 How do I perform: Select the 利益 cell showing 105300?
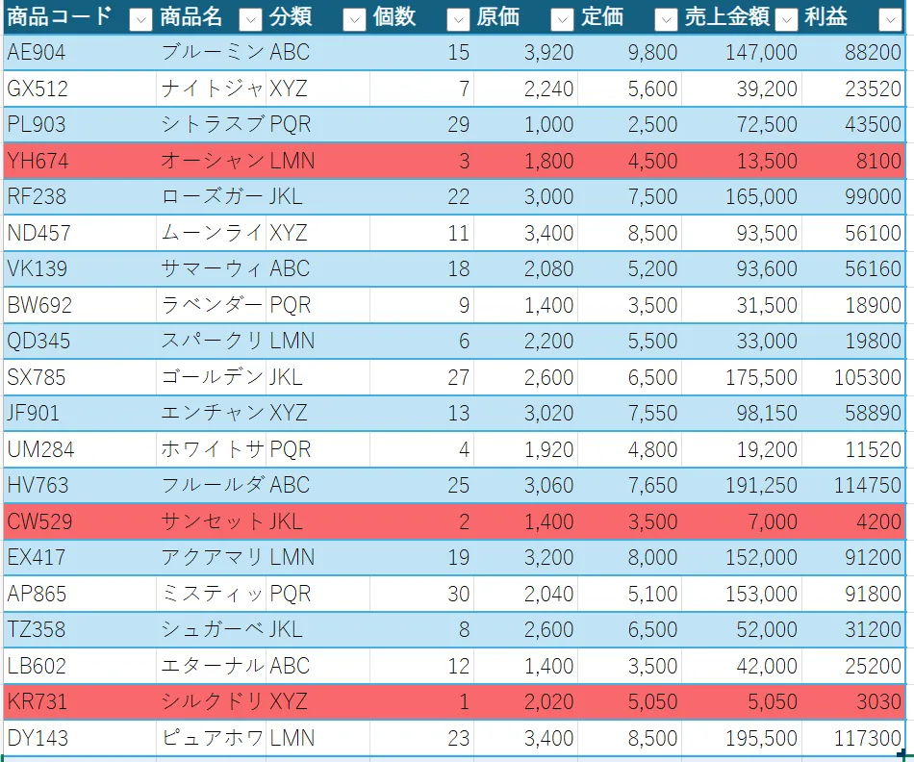point(852,377)
